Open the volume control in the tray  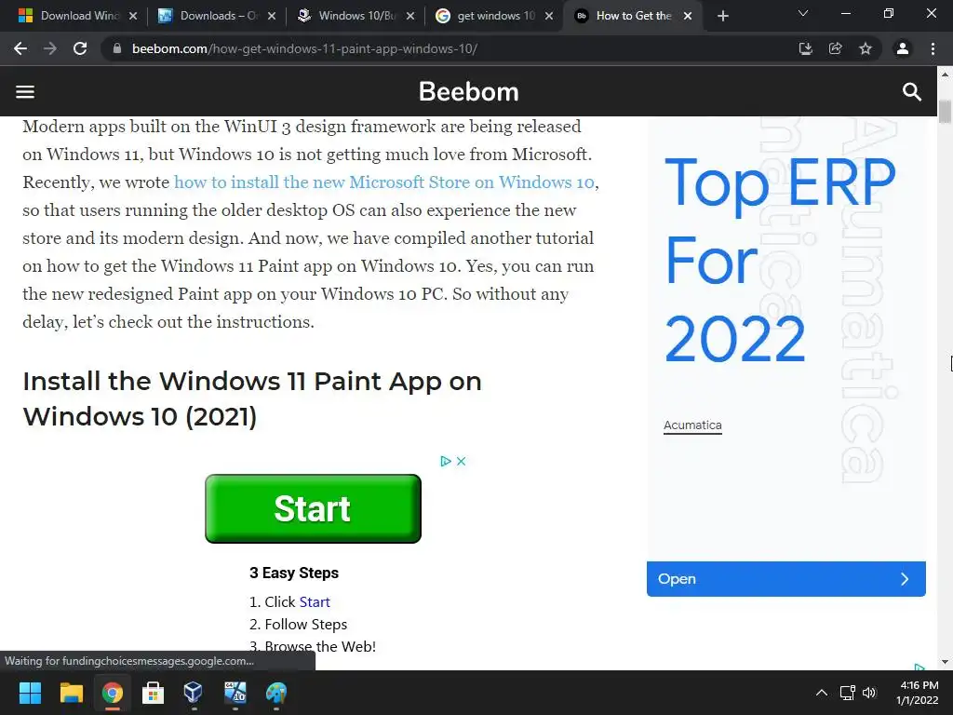(869, 693)
